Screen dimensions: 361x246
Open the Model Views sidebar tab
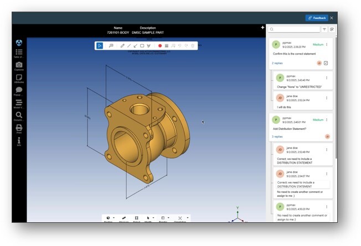click(19, 103)
